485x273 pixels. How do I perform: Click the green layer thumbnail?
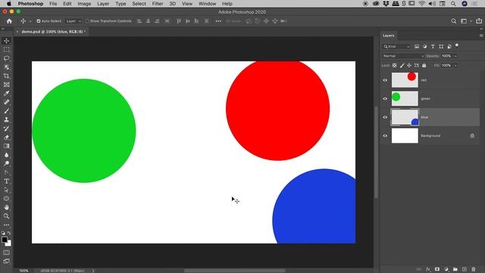click(x=405, y=99)
